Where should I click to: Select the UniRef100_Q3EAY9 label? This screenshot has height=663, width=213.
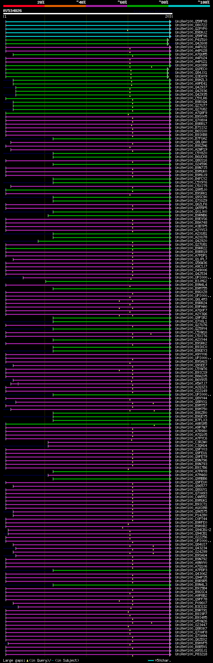click(x=191, y=76)
